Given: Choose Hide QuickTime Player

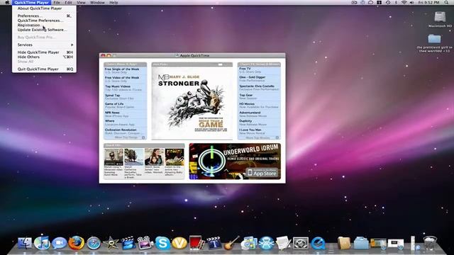Looking at the screenshot, I should click(x=44, y=52).
